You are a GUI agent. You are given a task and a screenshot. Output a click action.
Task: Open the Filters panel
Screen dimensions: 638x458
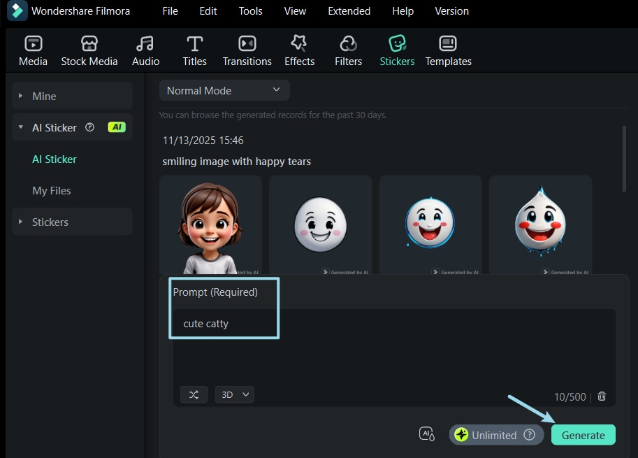point(348,49)
